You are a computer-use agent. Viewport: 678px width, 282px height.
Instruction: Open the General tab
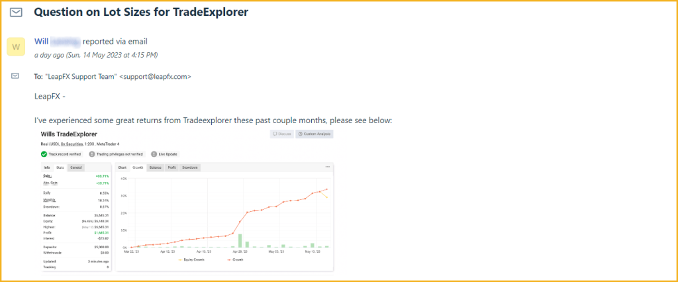pos(76,167)
